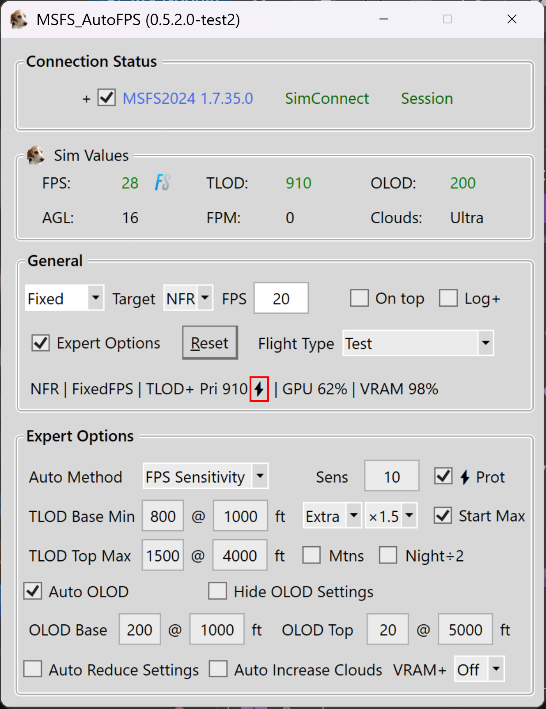Open the Fixed mode dropdown
Screen dimensions: 546x709
pyautogui.click(x=64, y=298)
